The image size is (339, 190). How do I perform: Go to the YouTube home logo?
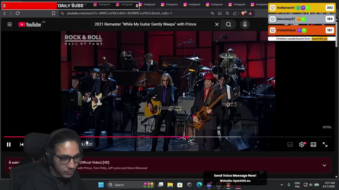tap(30, 25)
